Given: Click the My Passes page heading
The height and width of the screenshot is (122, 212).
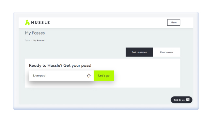Looking at the screenshot, I should pos(35,33).
